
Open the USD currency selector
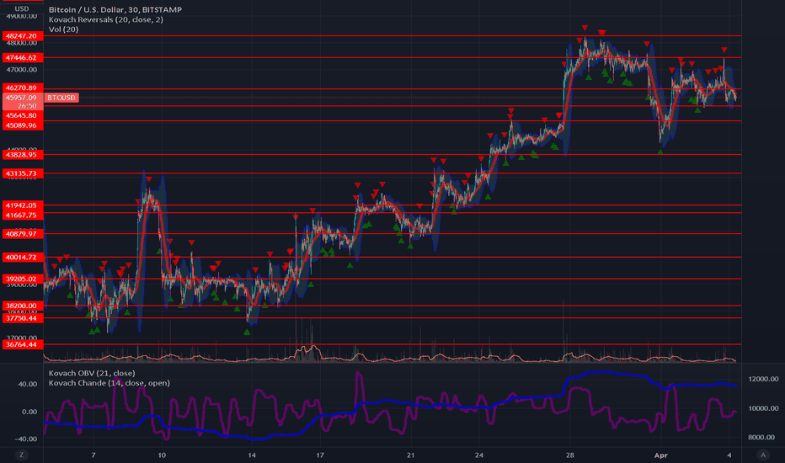point(22,8)
